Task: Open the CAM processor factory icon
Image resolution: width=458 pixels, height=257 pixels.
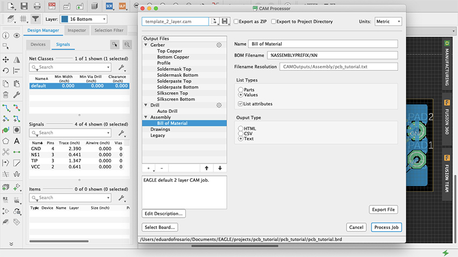Action: [x=66, y=6]
